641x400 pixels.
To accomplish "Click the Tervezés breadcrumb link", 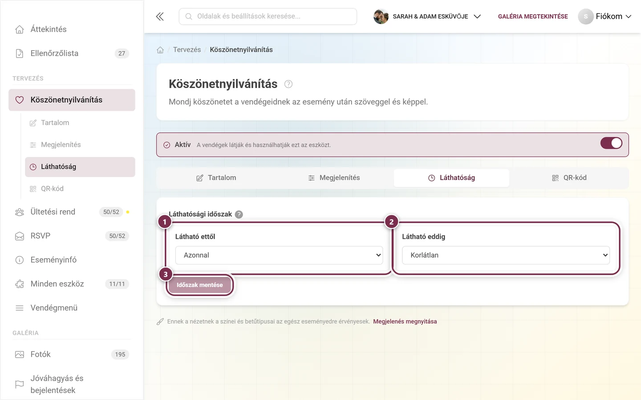I will (x=187, y=50).
